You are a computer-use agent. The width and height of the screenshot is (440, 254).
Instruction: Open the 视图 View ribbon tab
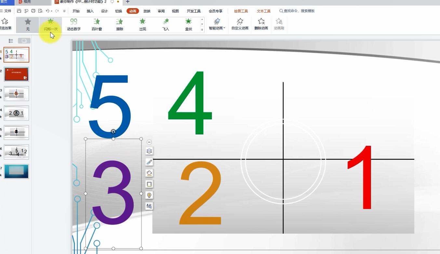click(175, 11)
